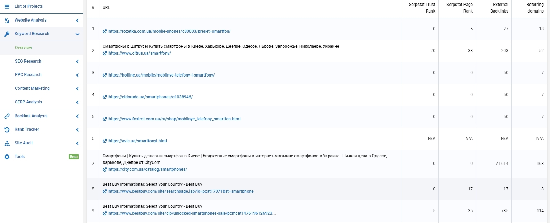Click the referring domains value 114
The height and width of the screenshot is (223, 550).
540,211
